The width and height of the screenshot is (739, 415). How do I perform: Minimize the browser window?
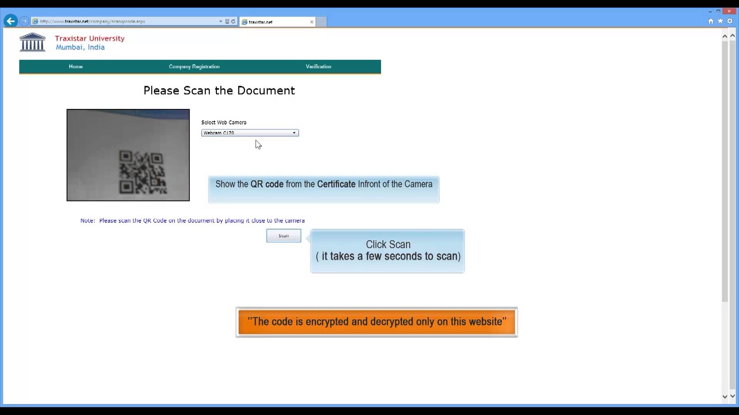click(x=710, y=11)
